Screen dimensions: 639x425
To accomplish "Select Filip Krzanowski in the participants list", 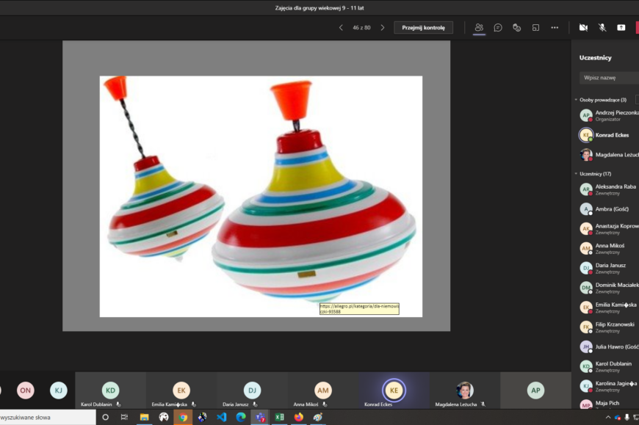I will pos(609,327).
